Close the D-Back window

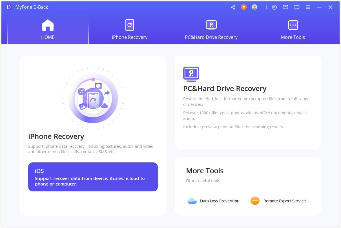click(331, 7)
